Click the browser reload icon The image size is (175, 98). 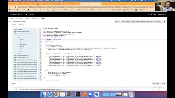[x=16, y=7]
